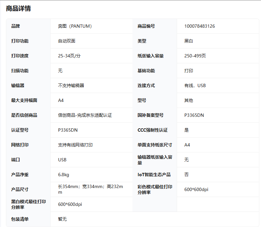This screenshot has width=261, height=227.
Task: Click A4 in the 单面支持纸张尺寸 row
Action: [187, 145]
